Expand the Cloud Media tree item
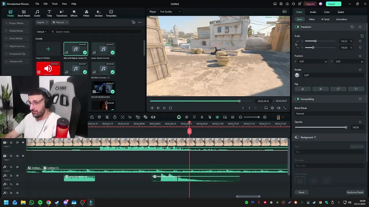 click(x=6, y=39)
